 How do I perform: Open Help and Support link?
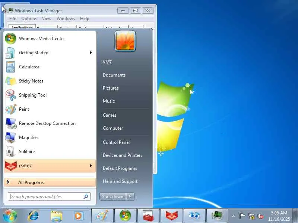coord(120,181)
